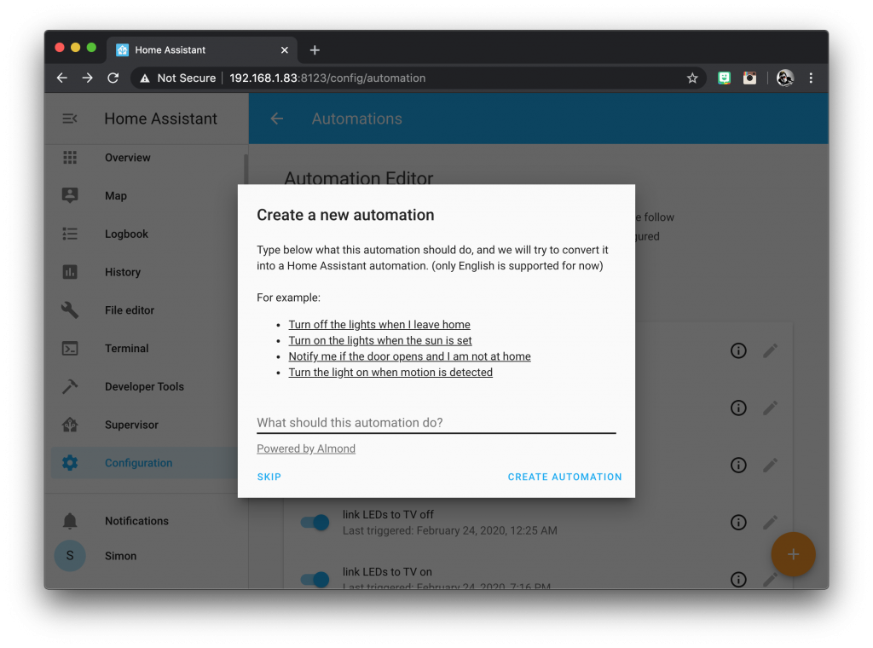This screenshot has height=648, width=873.
Task: Bookmark this page with the star icon
Action: click(x=692, y=78)
